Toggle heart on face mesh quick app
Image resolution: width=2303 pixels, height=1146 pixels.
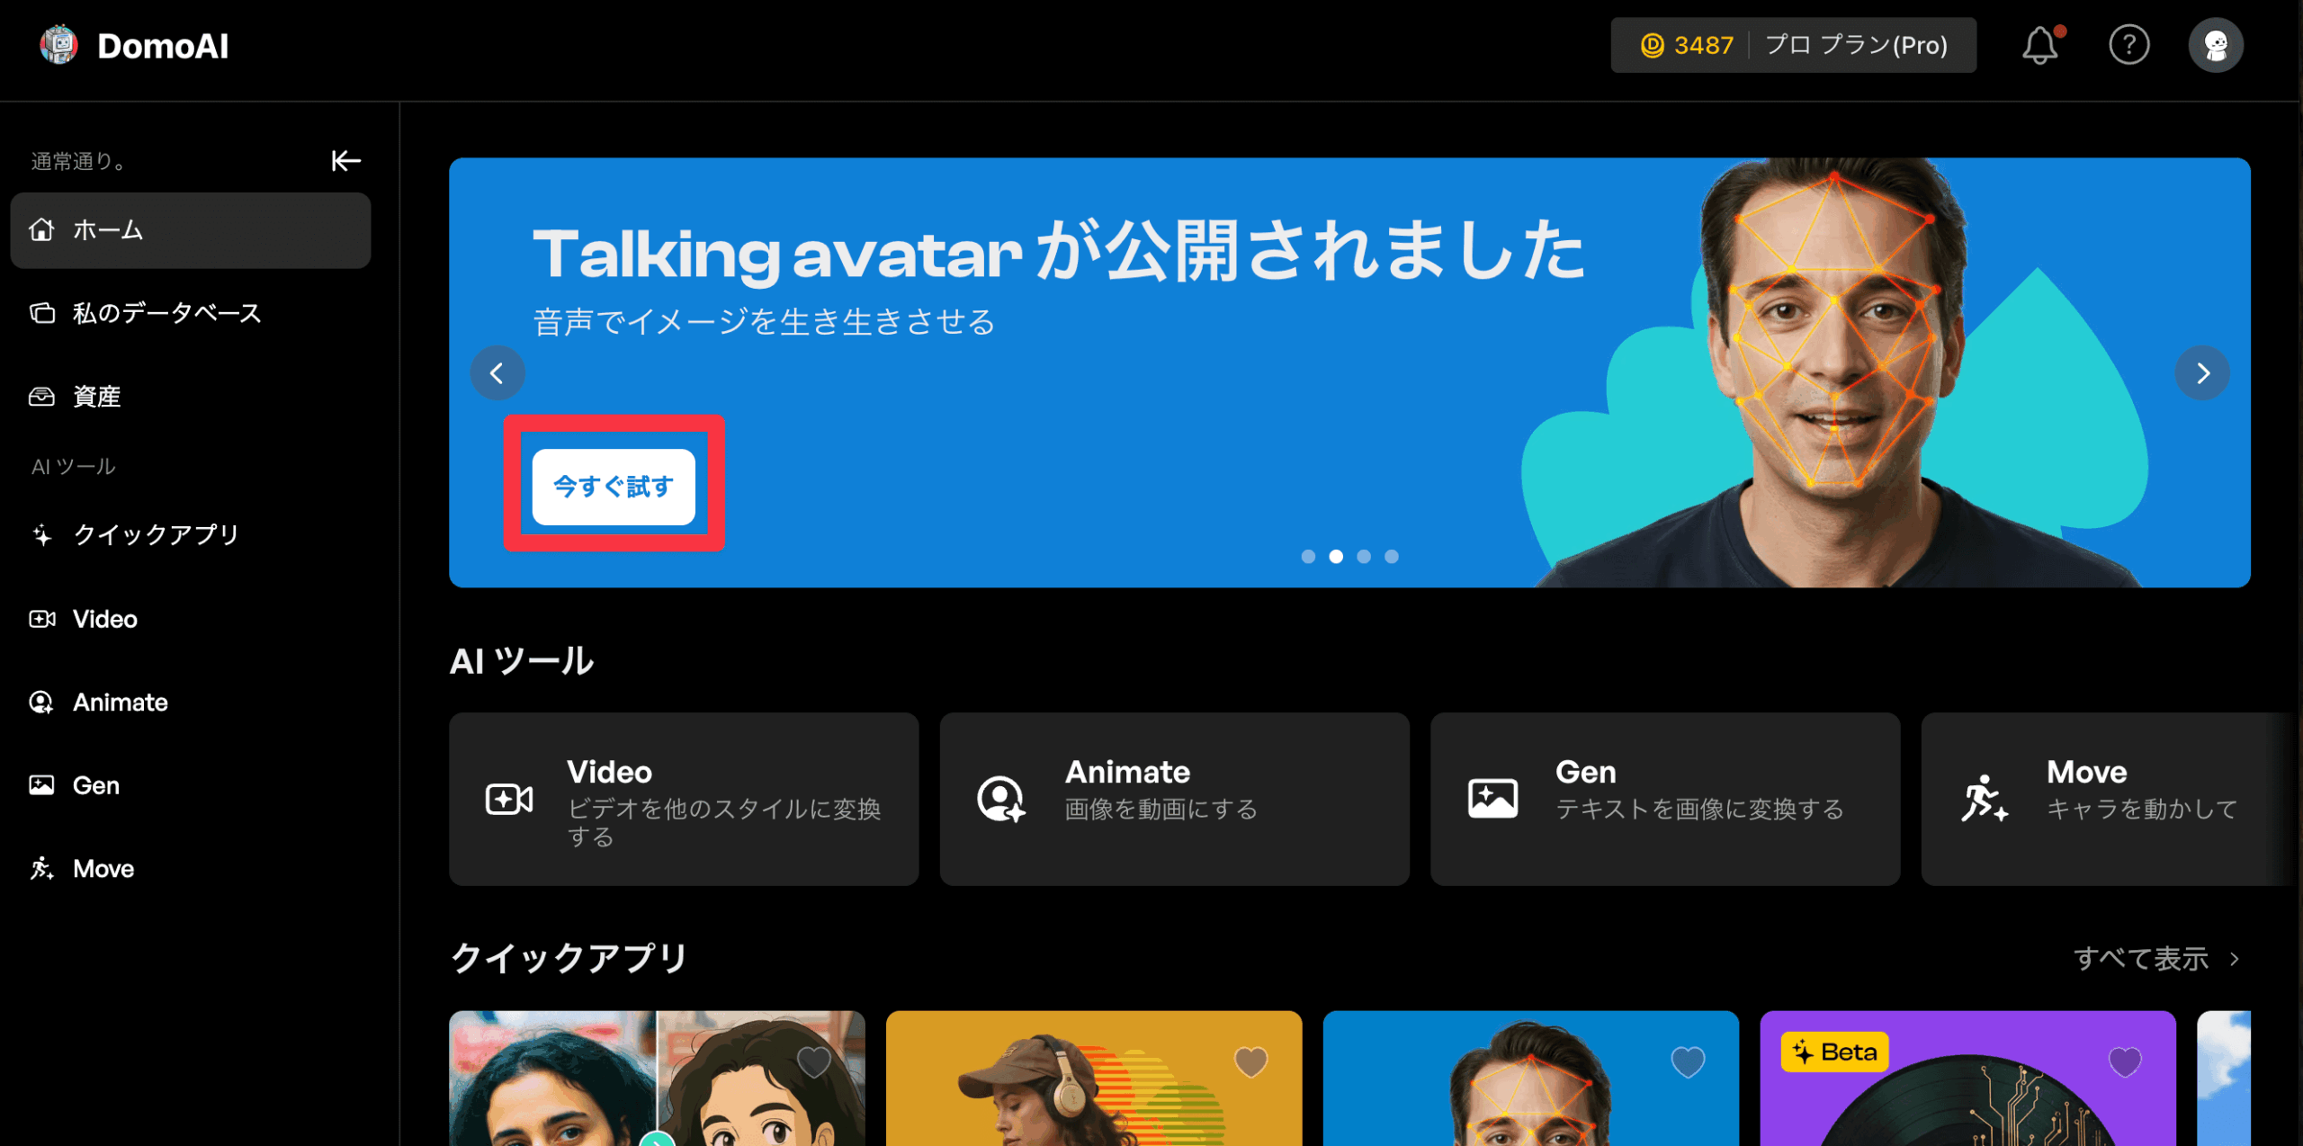tap(1688, 1062)
